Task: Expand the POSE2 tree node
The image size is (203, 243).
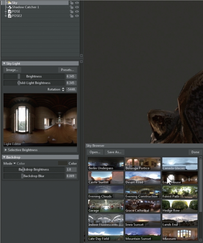Action: coord(6,16)
